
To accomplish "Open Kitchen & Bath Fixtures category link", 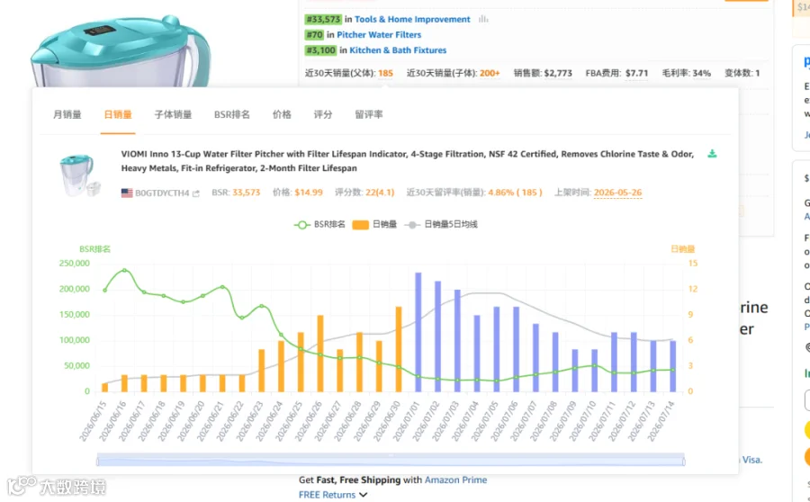I will pos(398,50).
